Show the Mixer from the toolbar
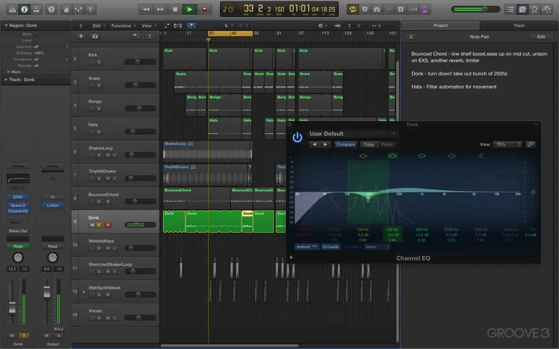This screenshot has height=349, width=559. coord(78,9)
